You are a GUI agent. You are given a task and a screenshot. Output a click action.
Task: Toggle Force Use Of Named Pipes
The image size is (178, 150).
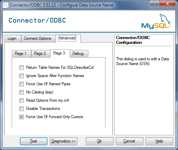pyautogui.click(x=21, y=84)
